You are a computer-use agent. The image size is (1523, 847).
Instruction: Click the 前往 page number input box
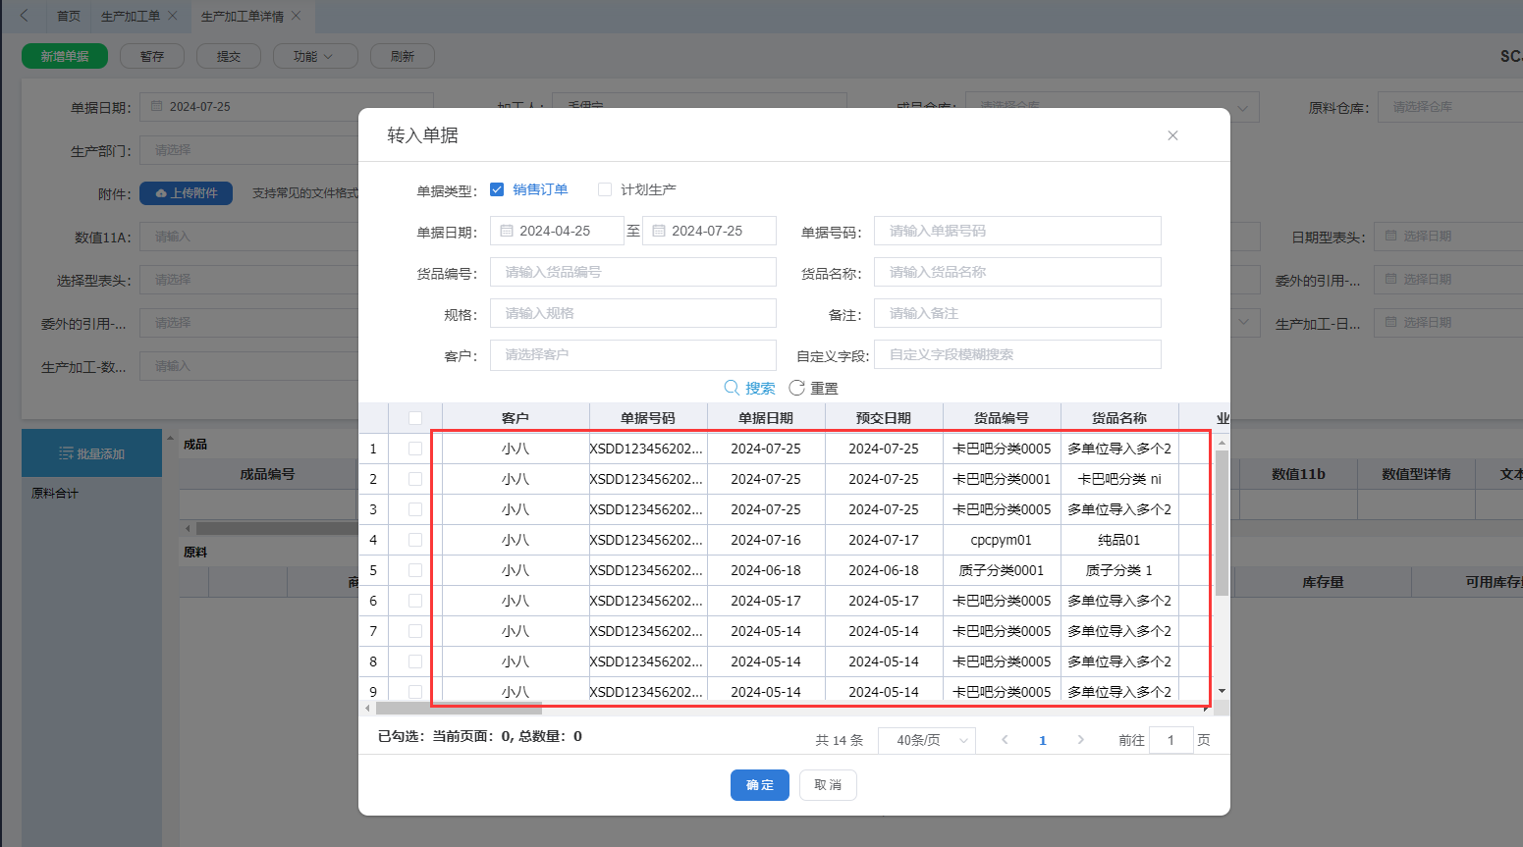click(x=1170, y=740)
